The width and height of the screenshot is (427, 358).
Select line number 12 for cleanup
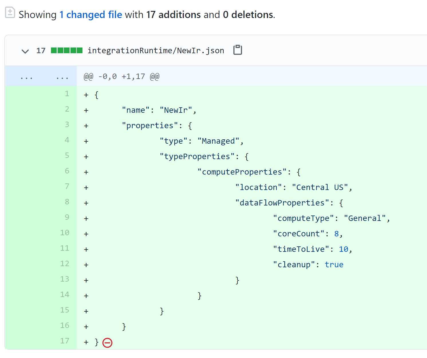click(65, 264)
